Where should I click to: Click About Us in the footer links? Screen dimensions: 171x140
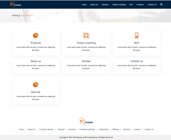click(31, 129)
